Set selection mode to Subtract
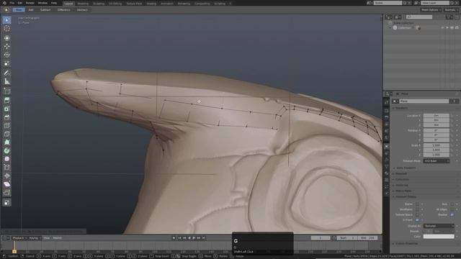 (45, 10)
